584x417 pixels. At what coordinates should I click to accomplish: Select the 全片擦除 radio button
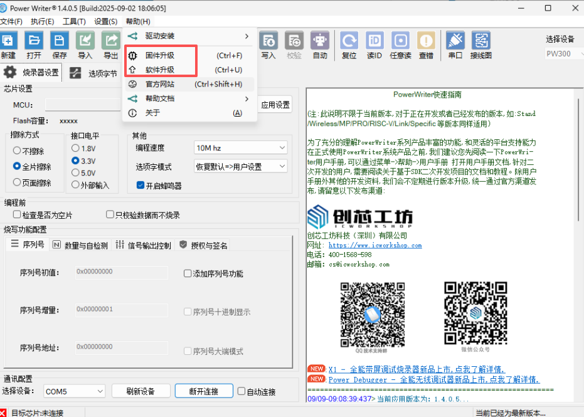(x=17, y=166)
